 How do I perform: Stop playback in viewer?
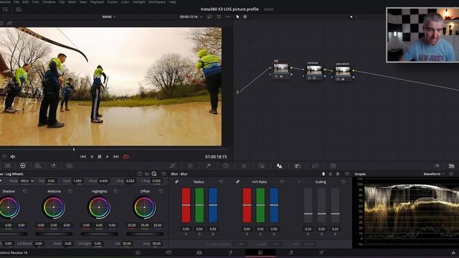(100, 157)
